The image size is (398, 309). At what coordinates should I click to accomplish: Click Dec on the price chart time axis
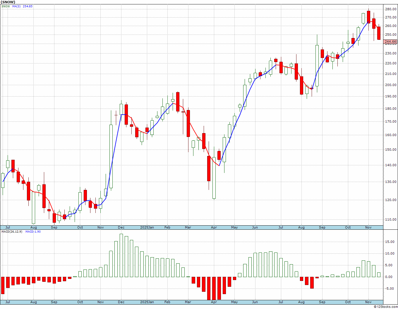[121, 227]
